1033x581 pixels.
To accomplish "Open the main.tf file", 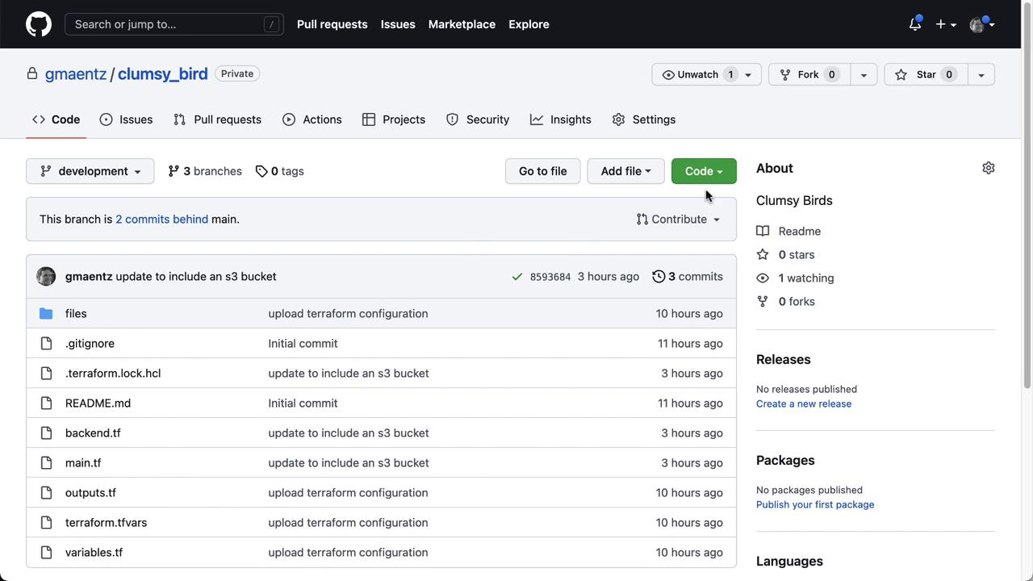I will (83, 462).
